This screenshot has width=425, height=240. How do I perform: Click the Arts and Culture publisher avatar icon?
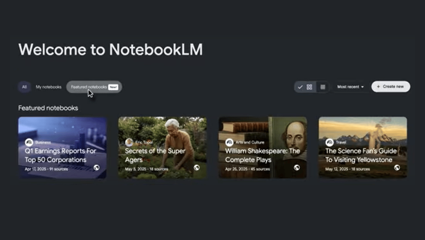[229, 142]
